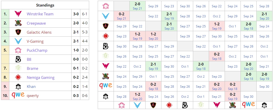
Task: Select the Khan logo in Standings table
Action: pos(18,87)
